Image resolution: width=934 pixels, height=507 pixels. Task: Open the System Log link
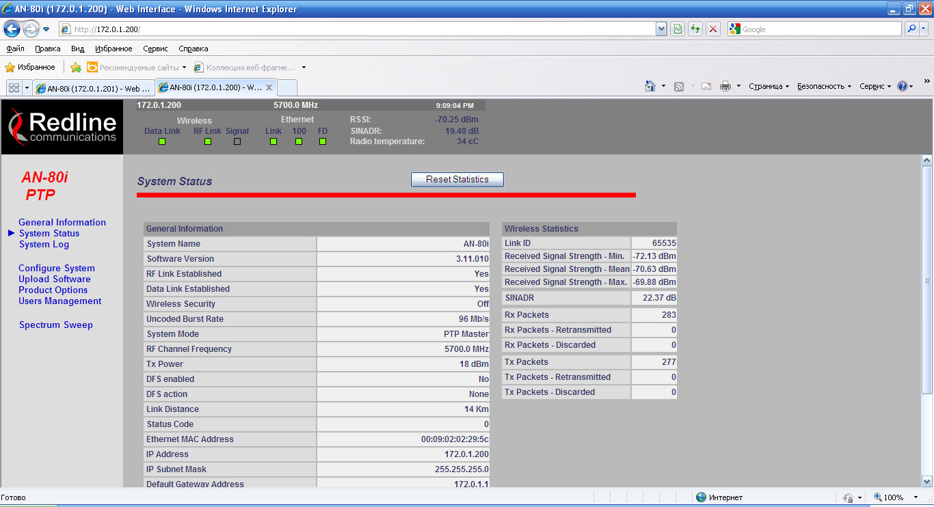click(x=44, y=244)
